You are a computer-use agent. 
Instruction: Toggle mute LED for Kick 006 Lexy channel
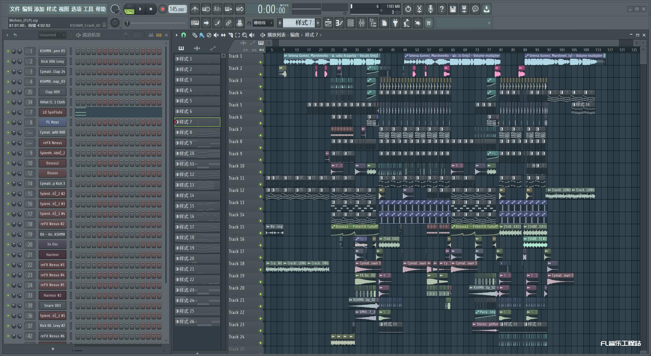click(x=8, y=61)
